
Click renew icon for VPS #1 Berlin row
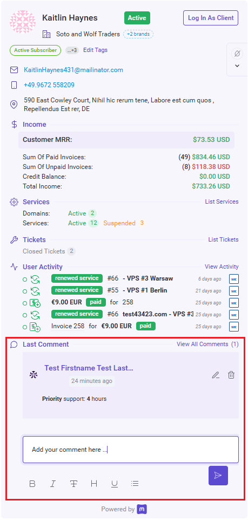[x=35, y=291]
